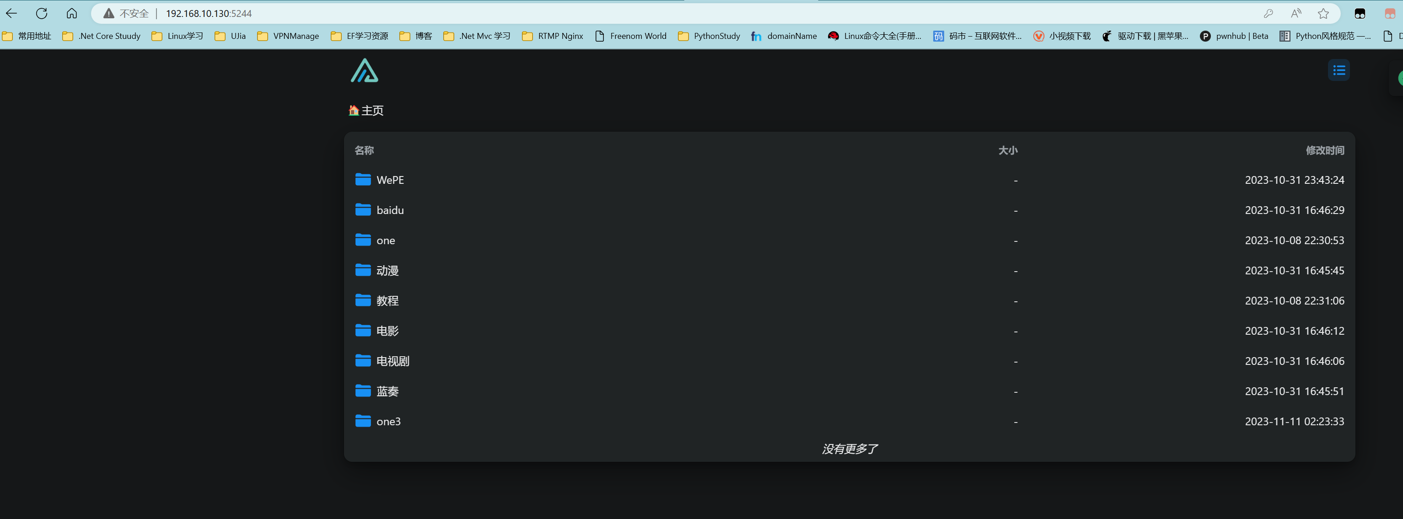This screenshot has width=1403, height=519.
Task: Open the 常用地址 bookmark folder
Action: coord(27,36)
